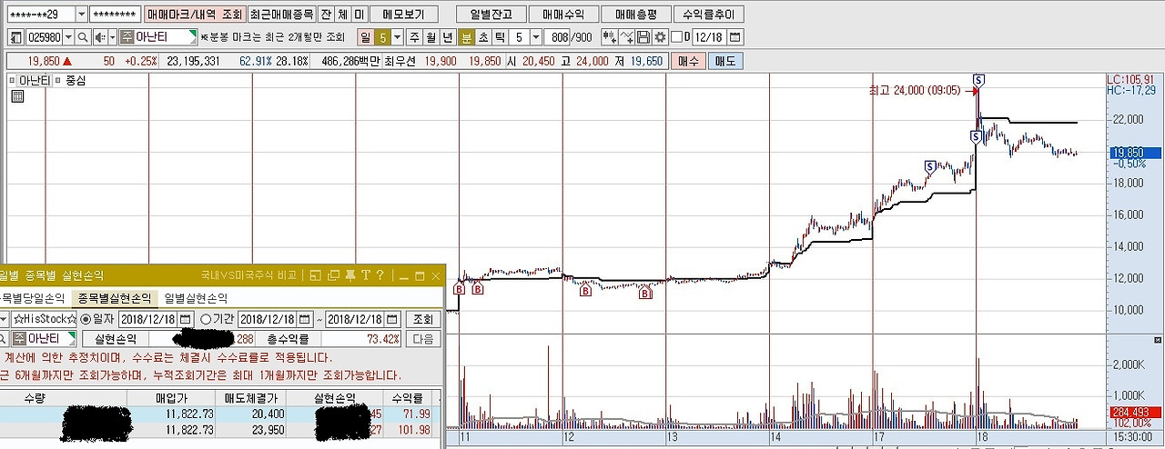Expand the speaker icon dropdown arrow
Screen dimensions: 1165x449
112,37
